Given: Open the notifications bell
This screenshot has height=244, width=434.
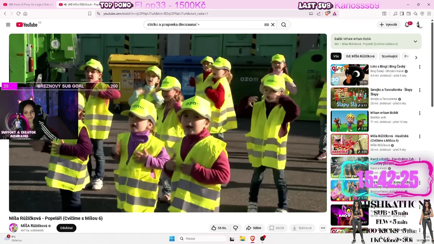Looking at the screenshot, I should (407, 25).
